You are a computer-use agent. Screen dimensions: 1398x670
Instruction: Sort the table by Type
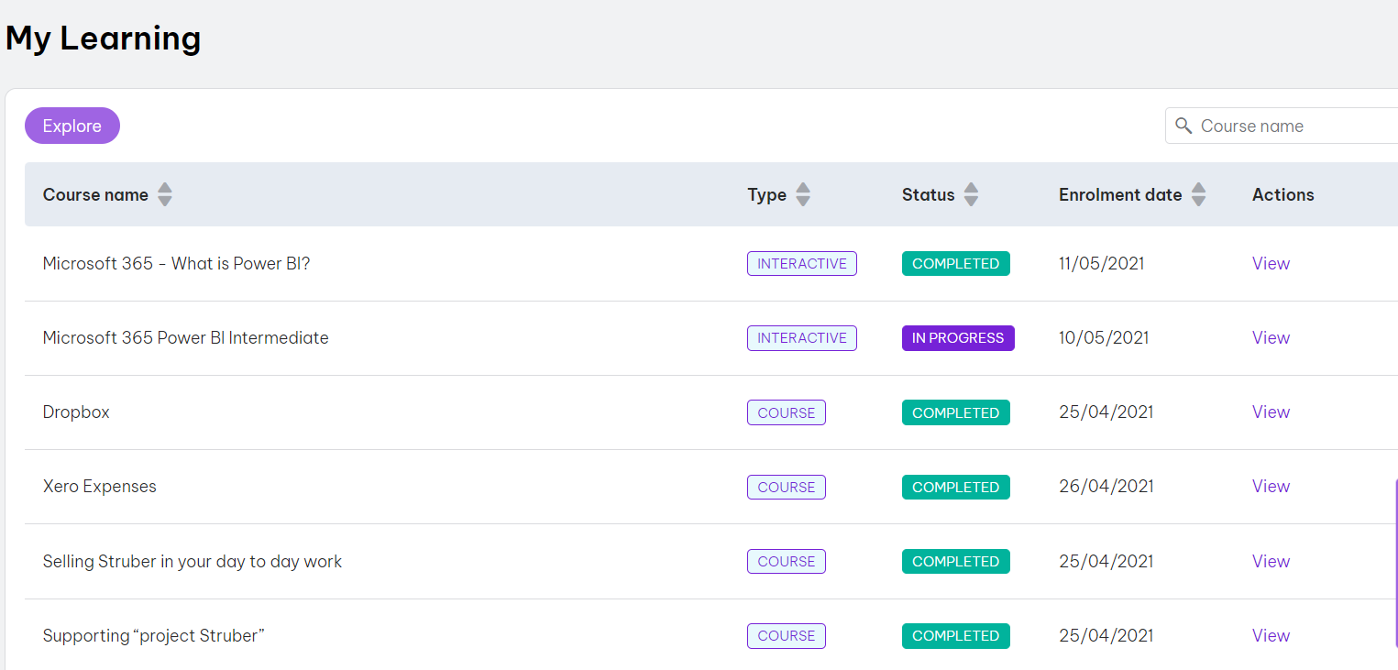coord(803,194)
